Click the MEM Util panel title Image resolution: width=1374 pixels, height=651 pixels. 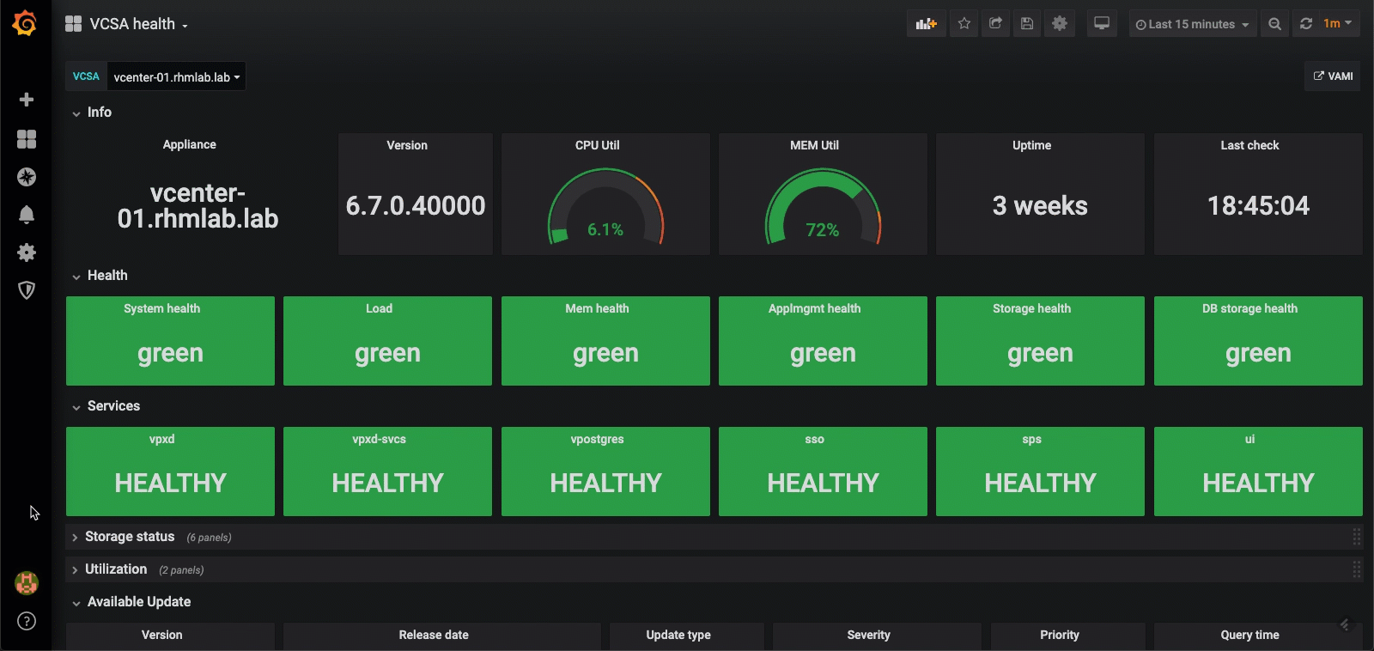coord(815,145)
